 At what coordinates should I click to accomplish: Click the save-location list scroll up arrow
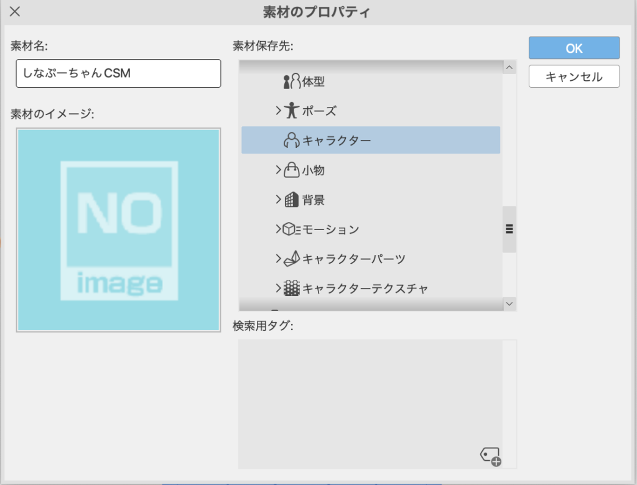tap(509, 67)
